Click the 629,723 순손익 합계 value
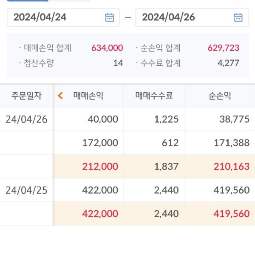255x255 pixels. 224,48
